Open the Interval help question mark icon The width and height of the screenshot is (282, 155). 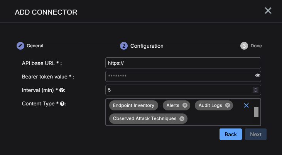[61, 90]
